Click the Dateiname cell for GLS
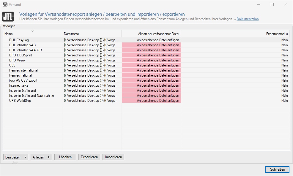 tap(92, 65)
